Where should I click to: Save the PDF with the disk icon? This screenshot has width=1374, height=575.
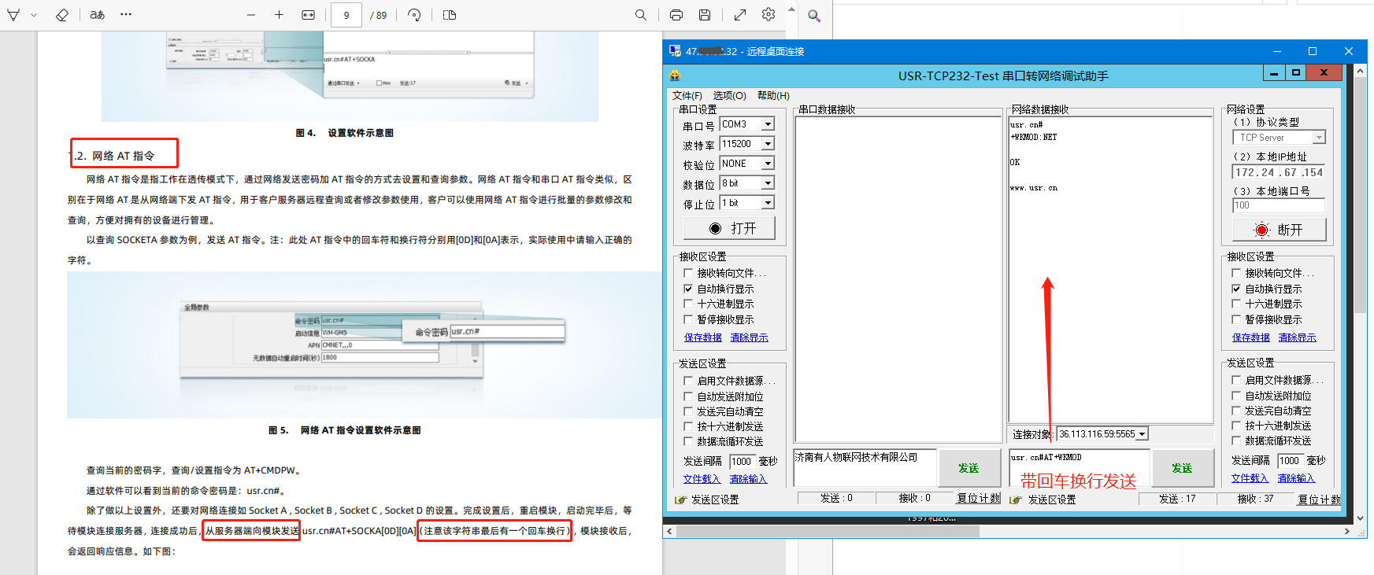tap(705, 15)
